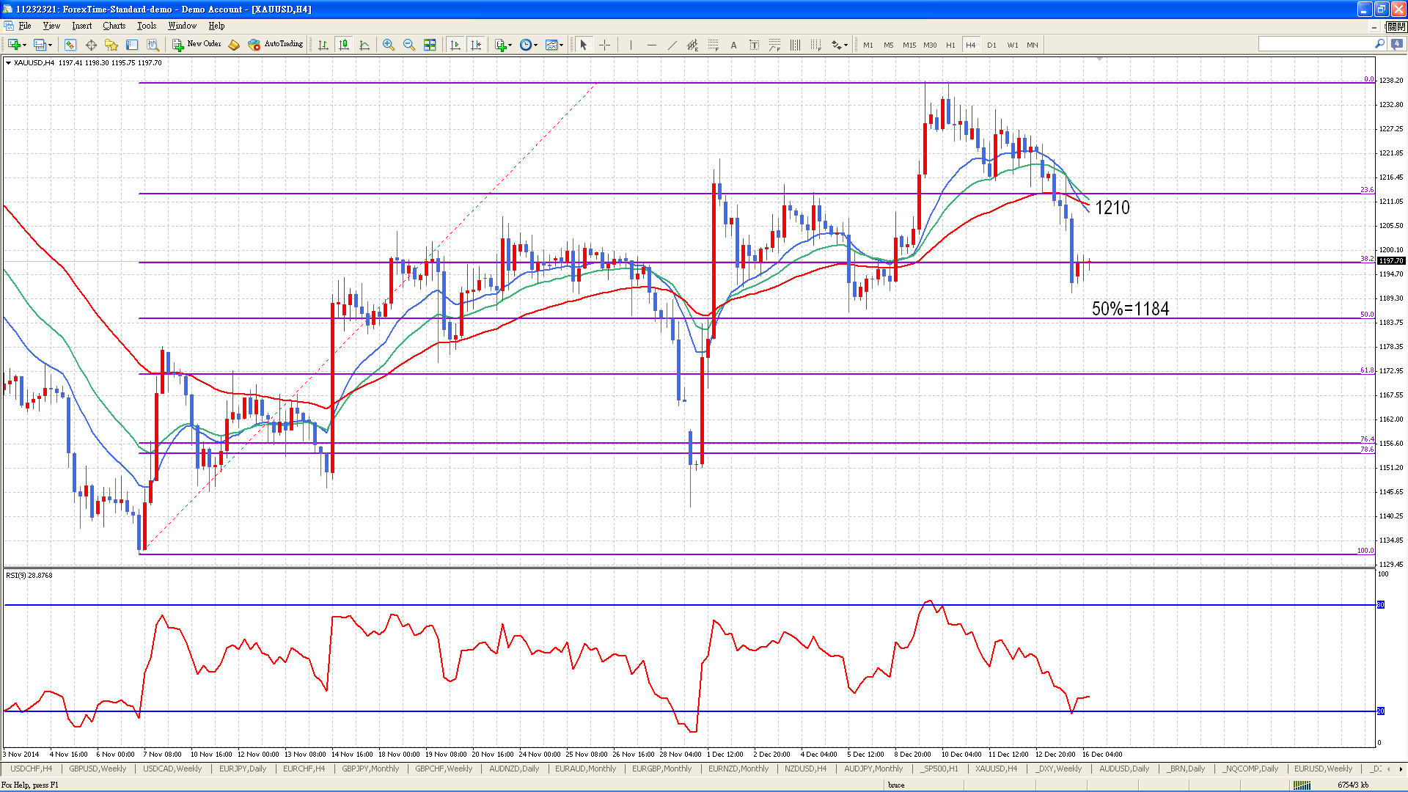Image resolution: width=1408 pixels, height=792 pixels.
Task: Switch chart to Candlesticks mode
Action: pyautogui.click(x=344, y=45)
